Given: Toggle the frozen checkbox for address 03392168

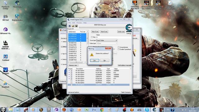Looking at the screenshot, I should click(72, 79).
